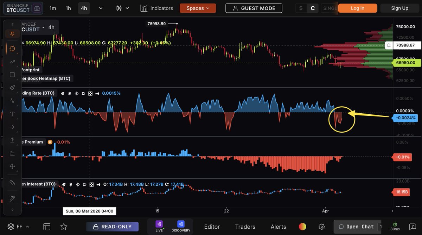
Task: Select the crosshair cursor tool
Action: [x=12, y=49]
